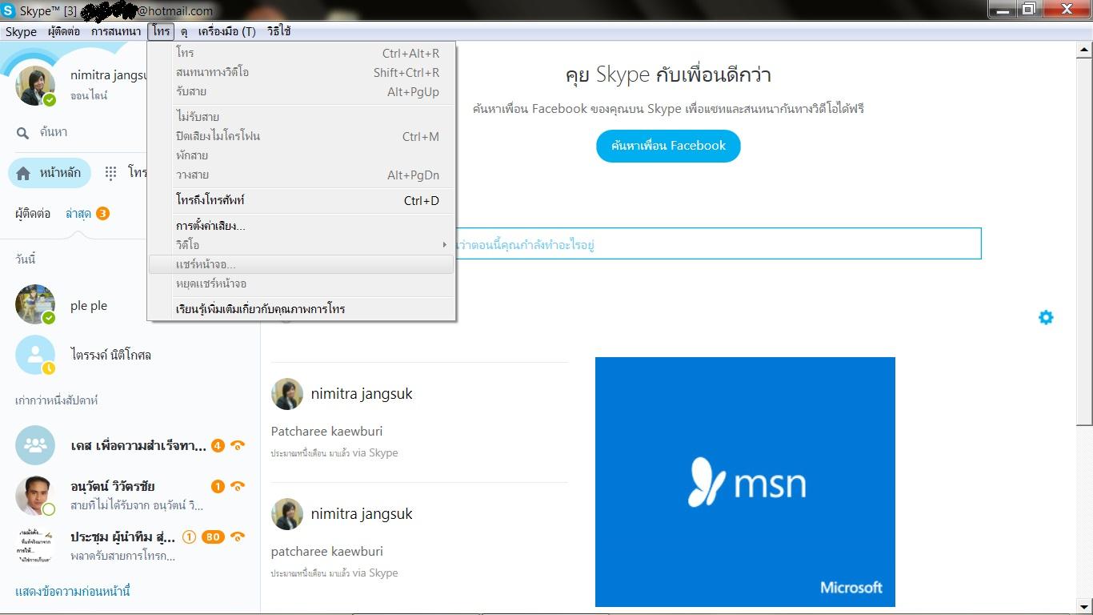Select หยุดแชร์หน้าจอ stop sharing entry

[x=302, y=283]
